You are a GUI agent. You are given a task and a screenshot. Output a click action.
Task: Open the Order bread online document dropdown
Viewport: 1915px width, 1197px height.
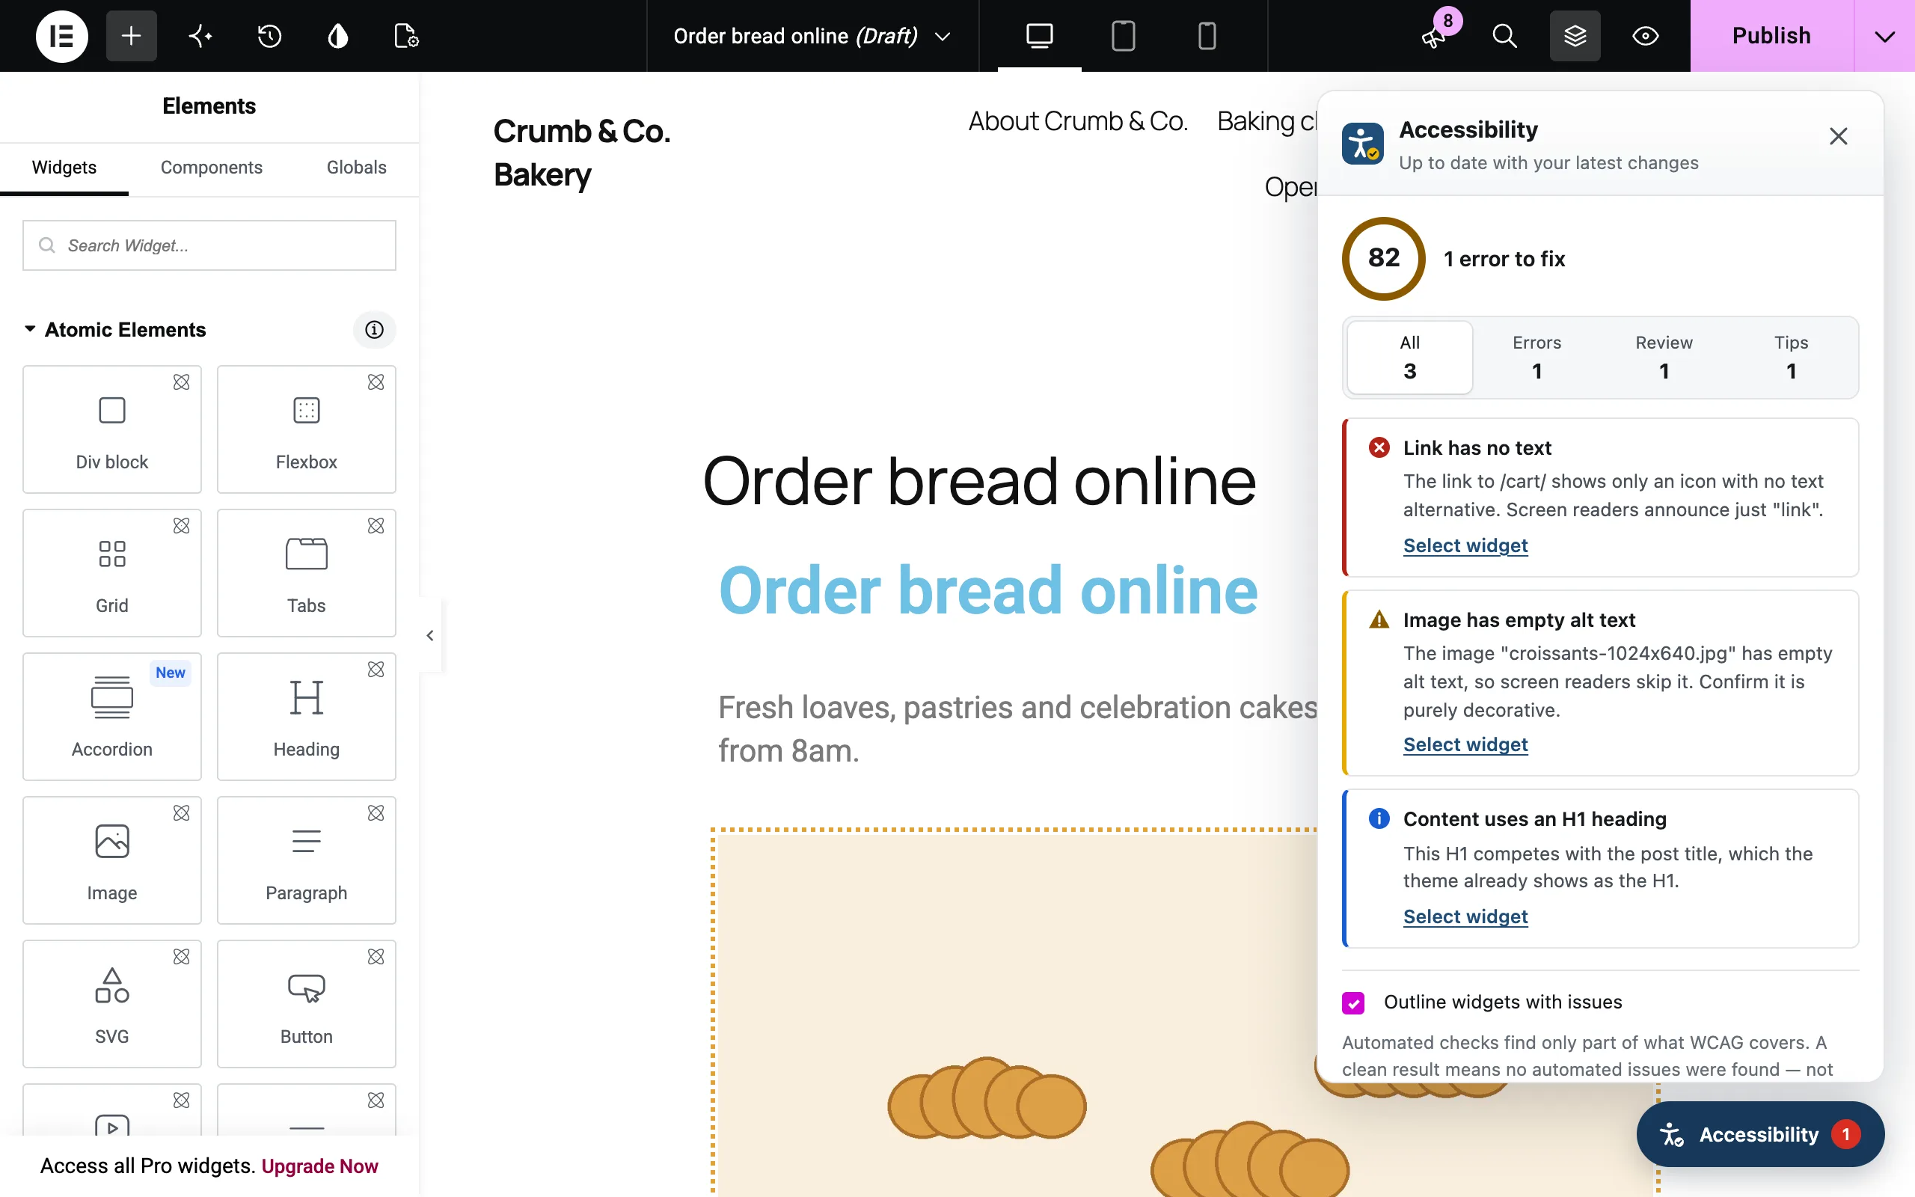(x=812, y=36)
